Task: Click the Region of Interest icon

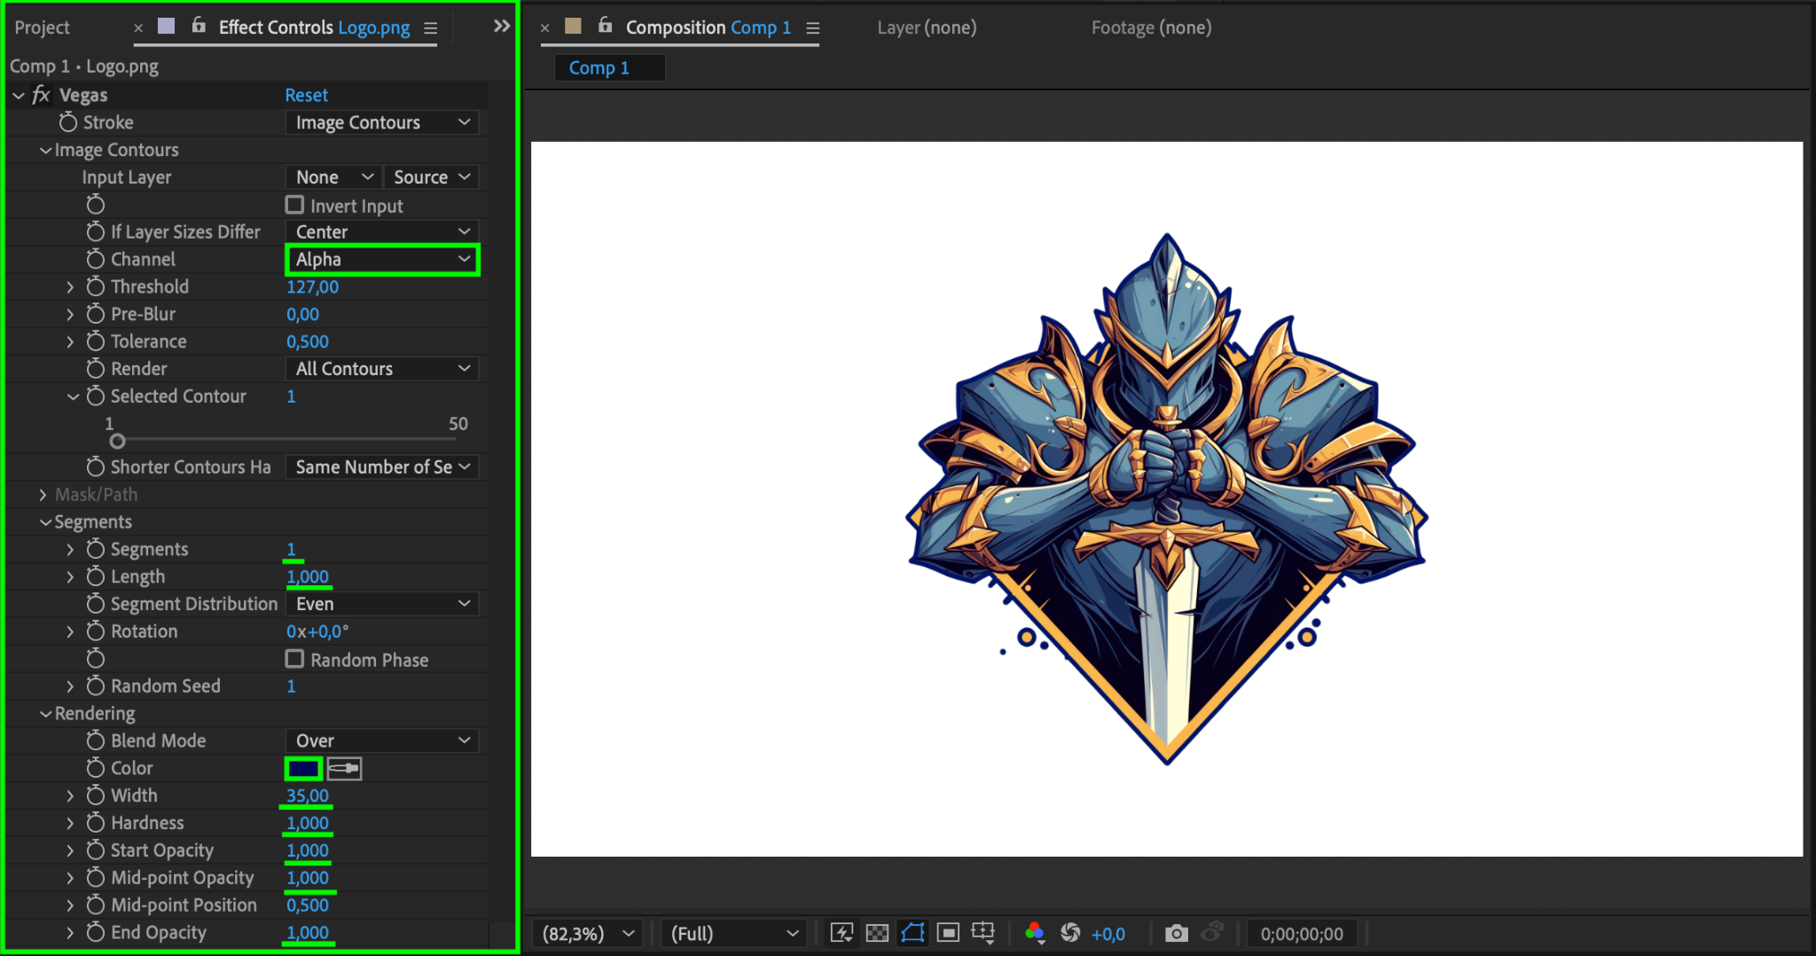Action: coord(948,933)
